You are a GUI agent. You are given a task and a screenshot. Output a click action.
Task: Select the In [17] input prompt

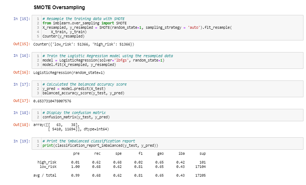21,84
